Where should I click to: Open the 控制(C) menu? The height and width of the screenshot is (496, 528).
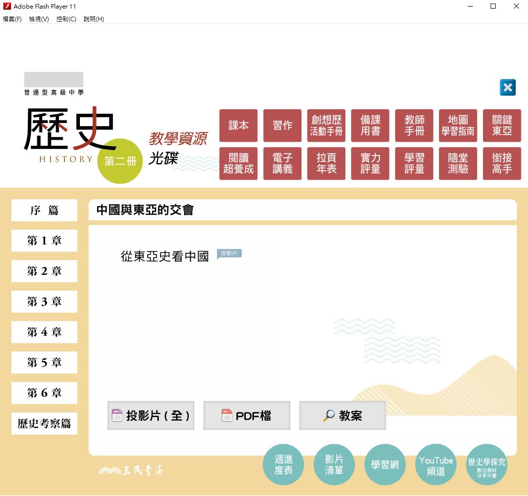point(66,19)
